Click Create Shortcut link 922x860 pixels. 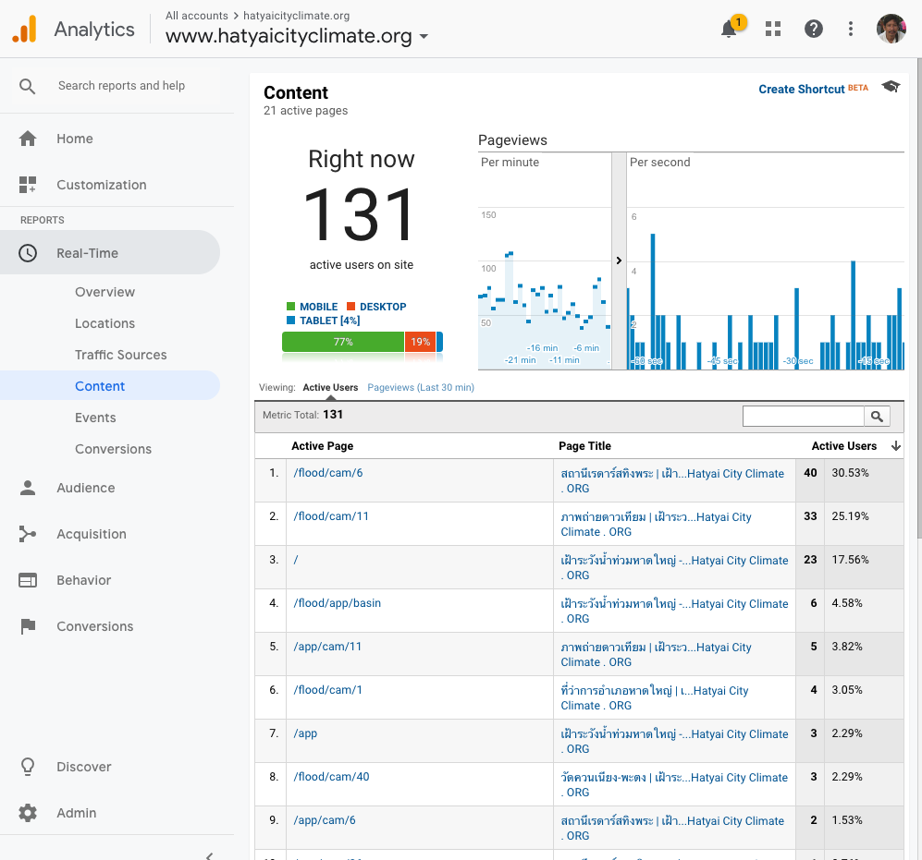802,90
